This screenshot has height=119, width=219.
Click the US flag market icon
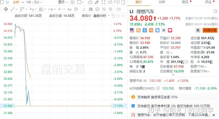click(x=132, y=30)
